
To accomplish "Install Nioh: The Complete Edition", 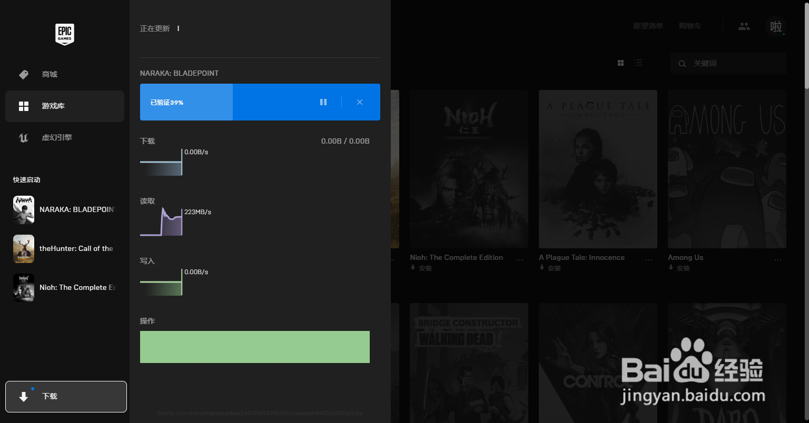I will (x=421, y=268).
